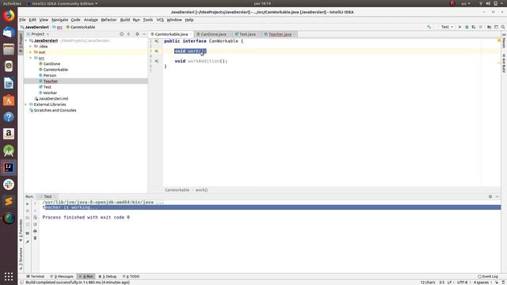
Task: Toggle the Run tool window button
Action: 86,276
